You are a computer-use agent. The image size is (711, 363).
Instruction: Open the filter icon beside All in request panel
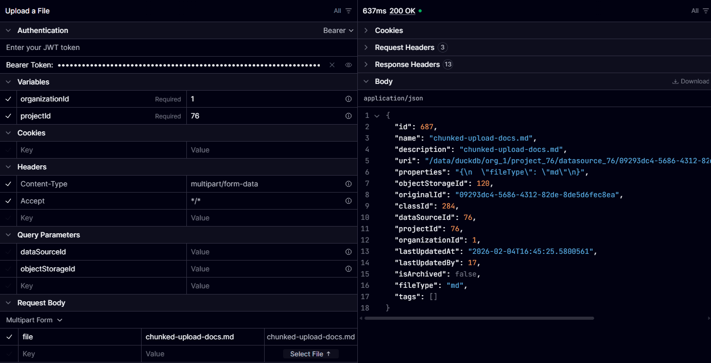(x=350, y=10)
